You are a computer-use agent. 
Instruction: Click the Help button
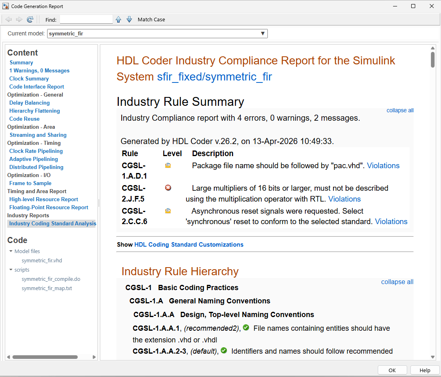coord(424,370)
